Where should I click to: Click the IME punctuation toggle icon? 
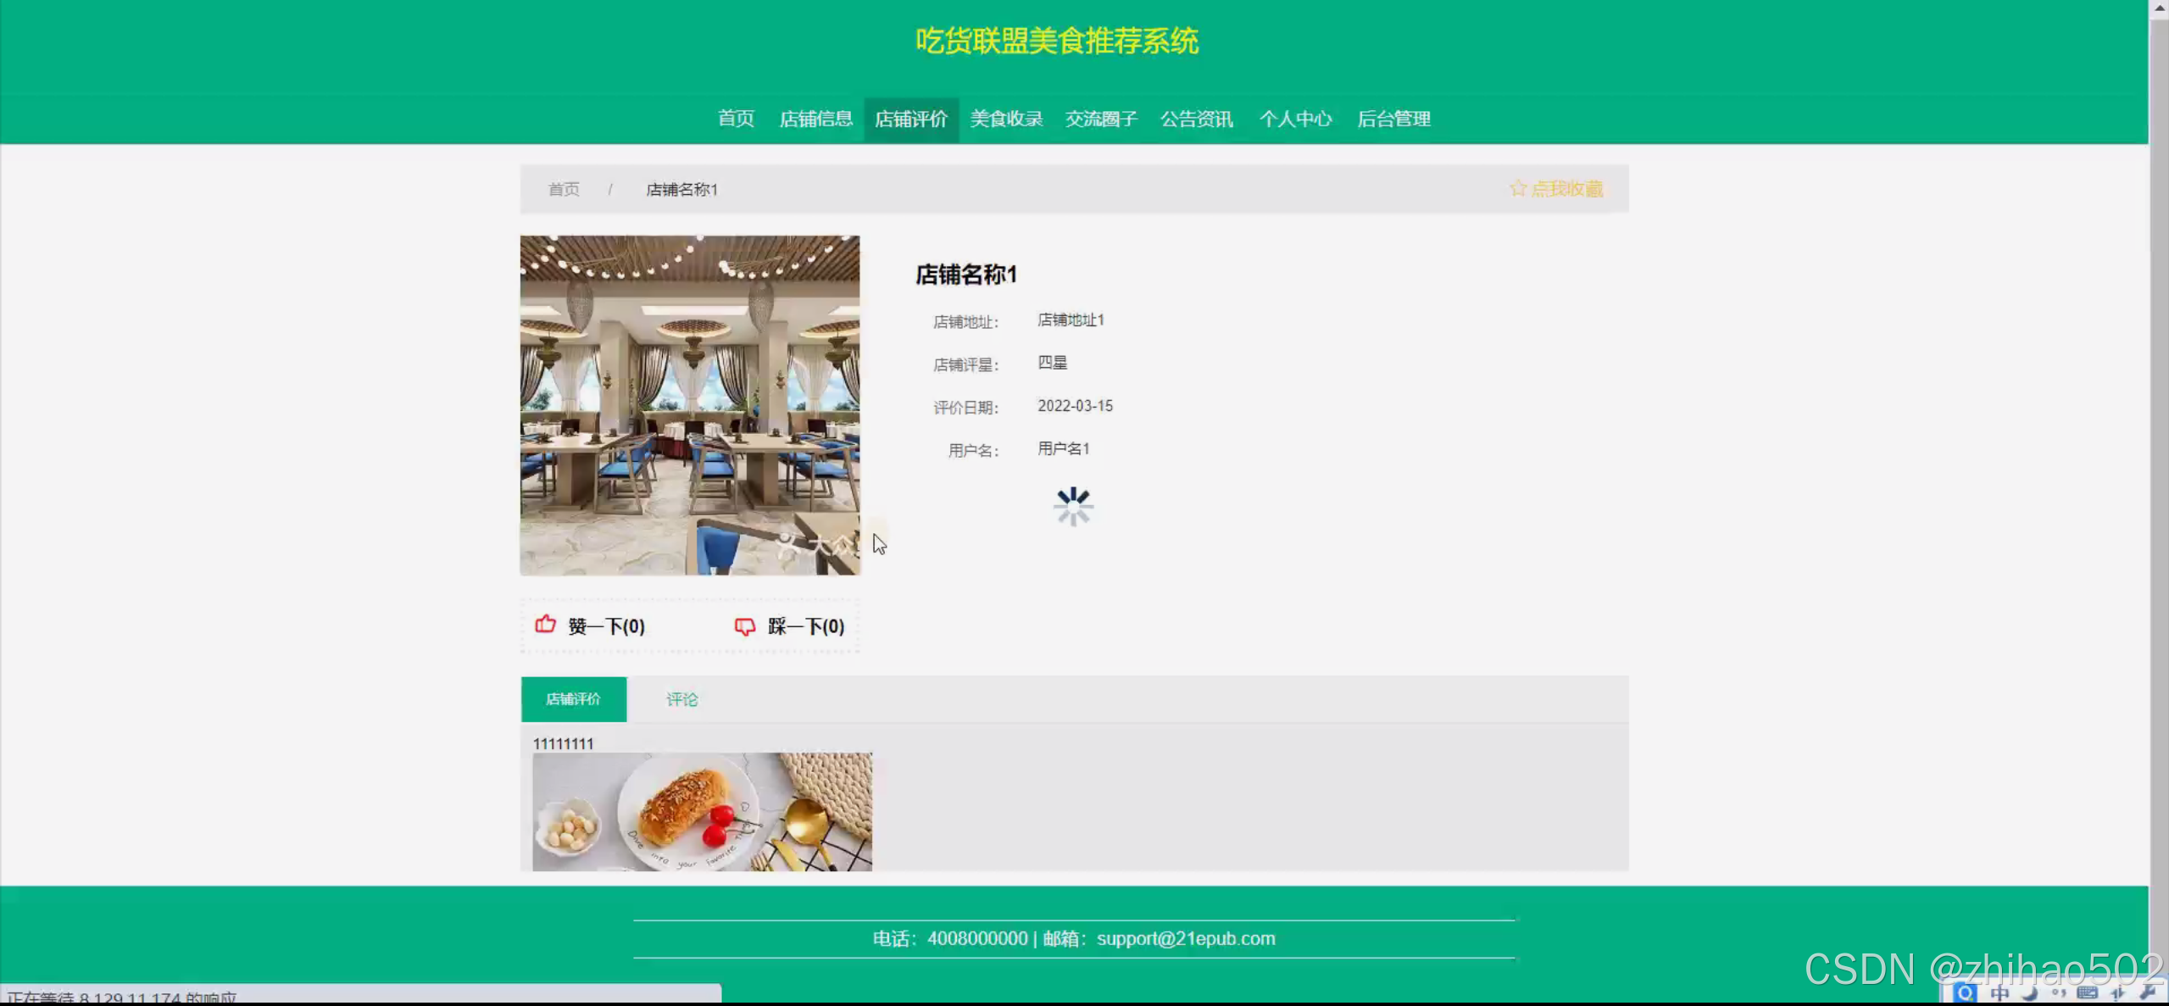coord(2058,992)
